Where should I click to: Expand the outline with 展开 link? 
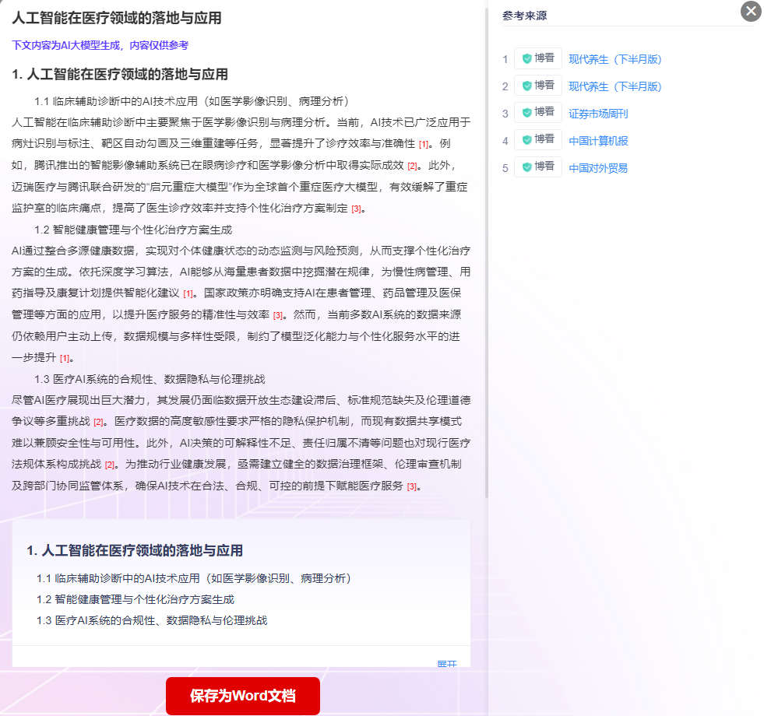click(446, 664)
